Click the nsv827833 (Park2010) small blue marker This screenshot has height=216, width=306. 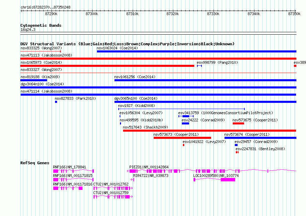[x=56, y=102]
